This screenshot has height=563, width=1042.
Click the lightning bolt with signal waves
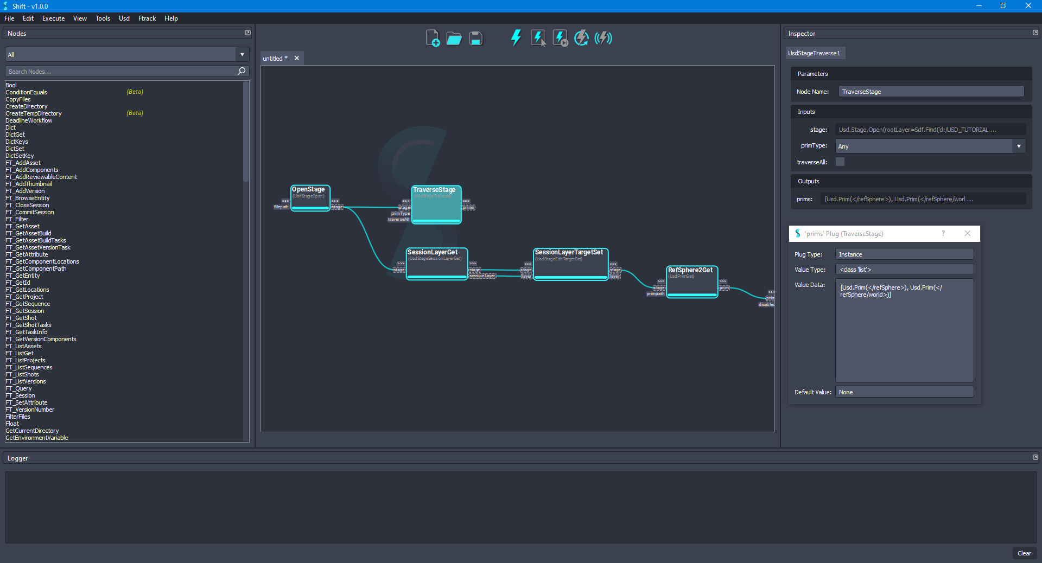[603, 38]
